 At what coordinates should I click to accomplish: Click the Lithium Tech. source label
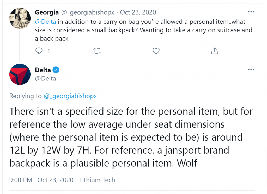click(x=98, y=180)
